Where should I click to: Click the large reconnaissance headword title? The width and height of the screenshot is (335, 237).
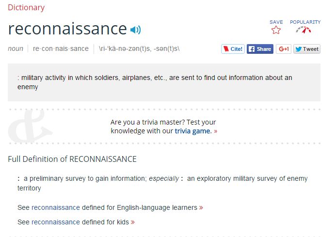pos(67,29)
